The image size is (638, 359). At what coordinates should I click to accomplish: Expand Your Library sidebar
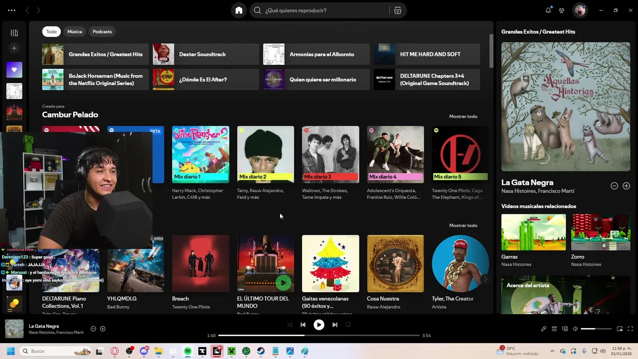tap(14, 33)
